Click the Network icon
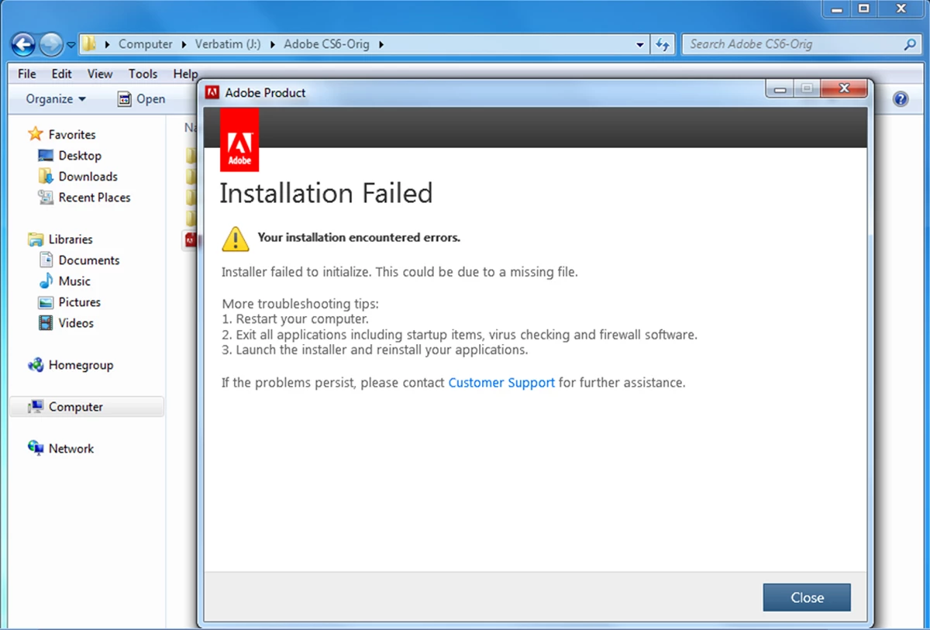Image resolution: width=930 pixels, height=630 pixels. point(36,449)
